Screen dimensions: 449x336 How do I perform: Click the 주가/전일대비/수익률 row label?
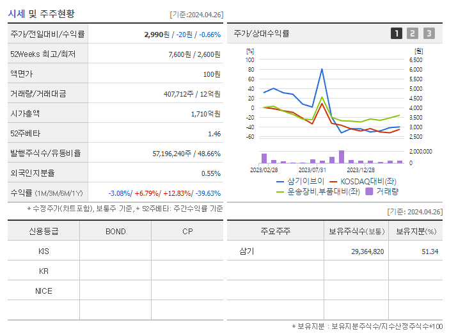pos(47,34)
